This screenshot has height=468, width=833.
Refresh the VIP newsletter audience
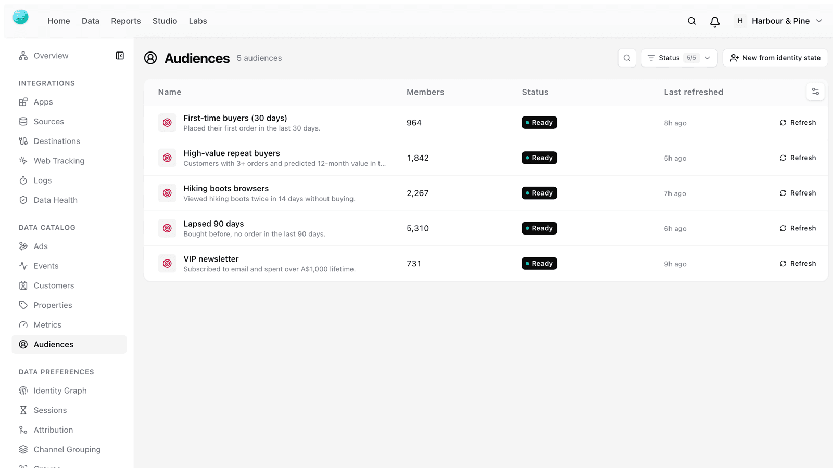click(x=798, y=264)
